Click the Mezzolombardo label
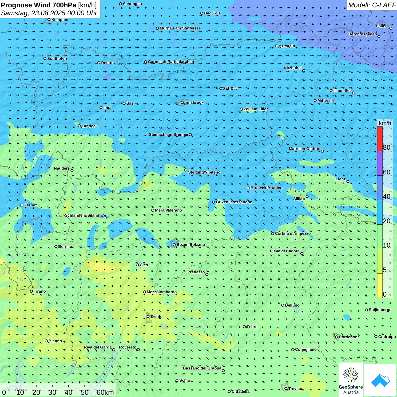The image size is (397, 397). [x=162, y=292]
